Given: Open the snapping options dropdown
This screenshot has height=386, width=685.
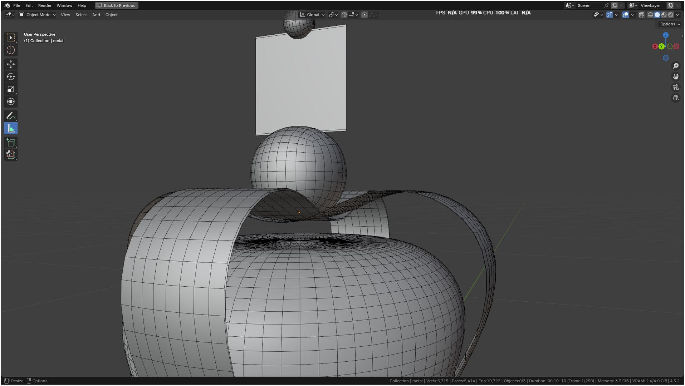Looking at the screenshot, I should coord(353,15).
